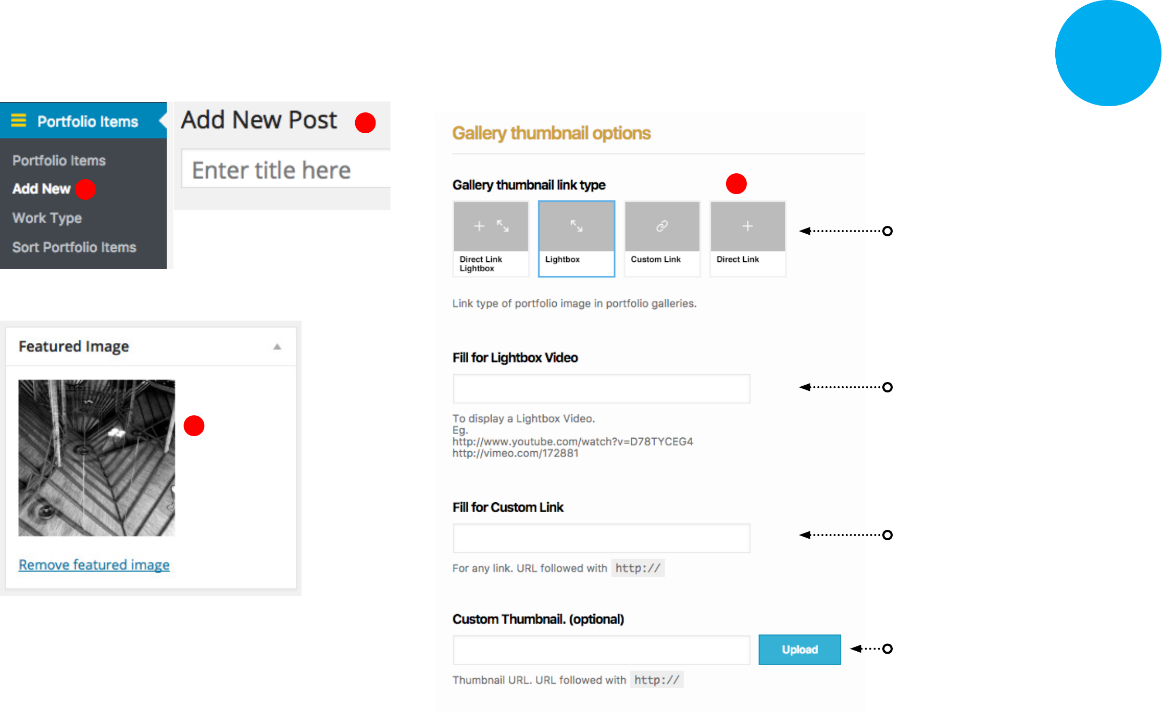This screenshot has height=712, width=1162.
Task: Click plus icon in Direct Link Lightbox tile
Action: point(479,226)
